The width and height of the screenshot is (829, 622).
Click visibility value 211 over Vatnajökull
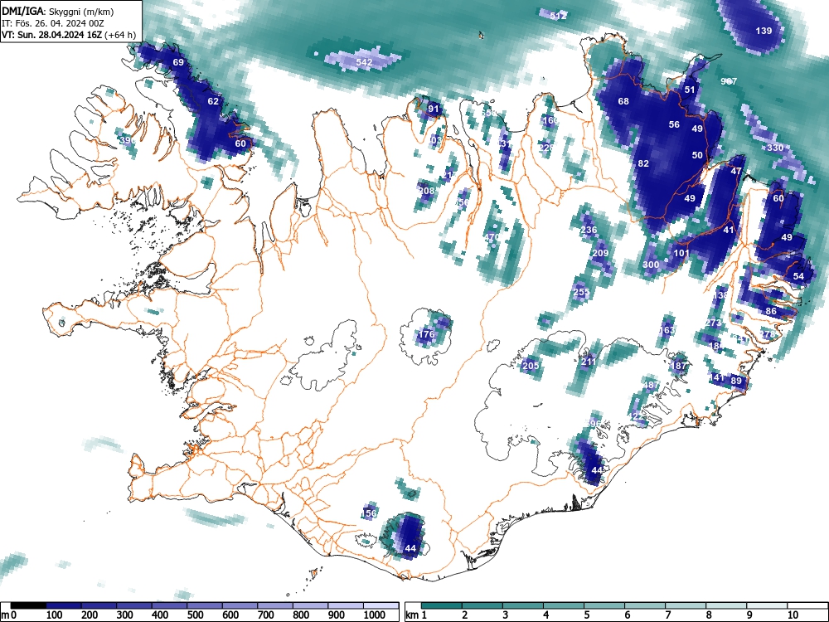click(589, 362)
